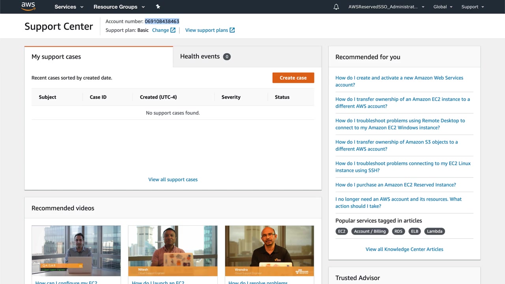Open article on transferring S3 objects ownership
505x284 pixels.
click(397, 145)
